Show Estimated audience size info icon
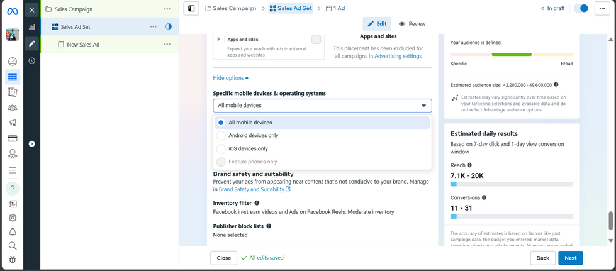 click(556, 84)
